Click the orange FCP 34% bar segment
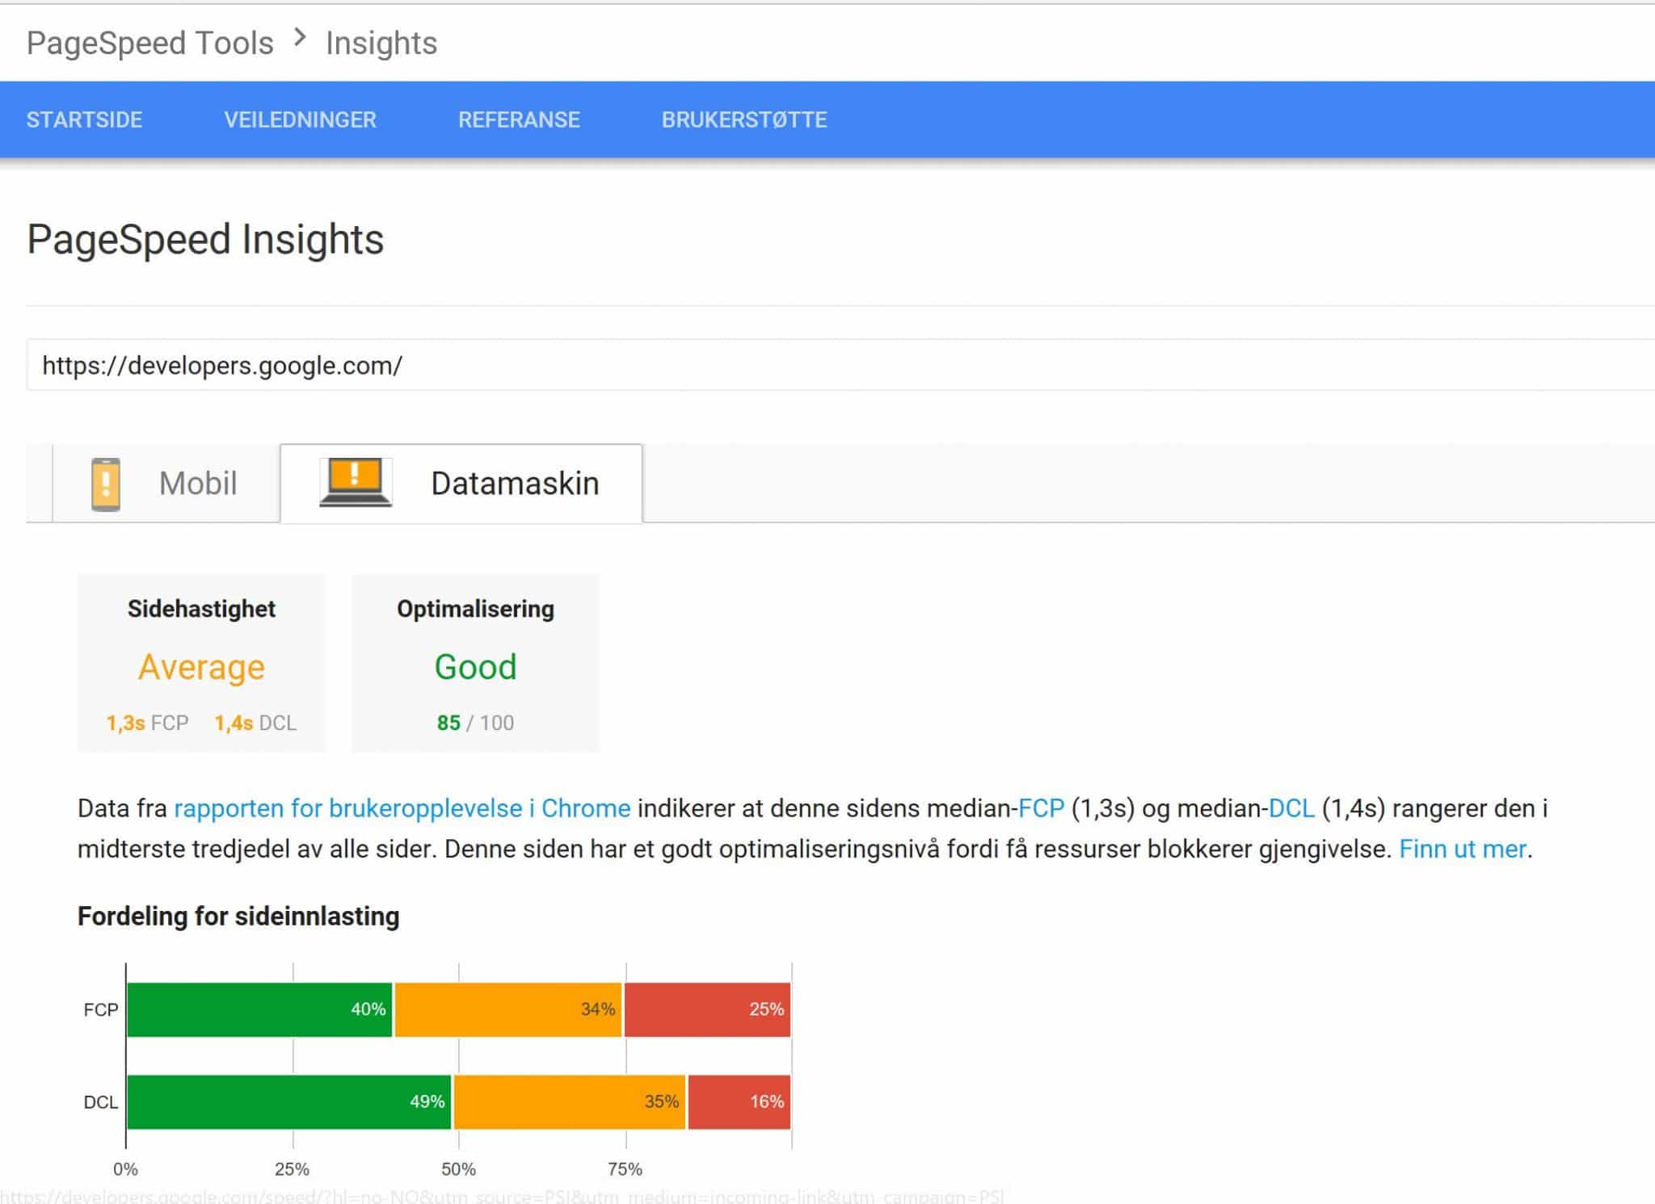 point(508,1009)
